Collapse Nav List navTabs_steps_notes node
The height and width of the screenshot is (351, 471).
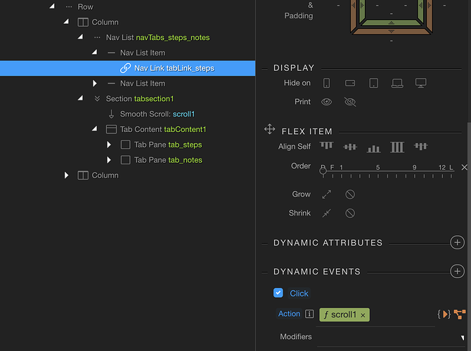coord(81,37)
